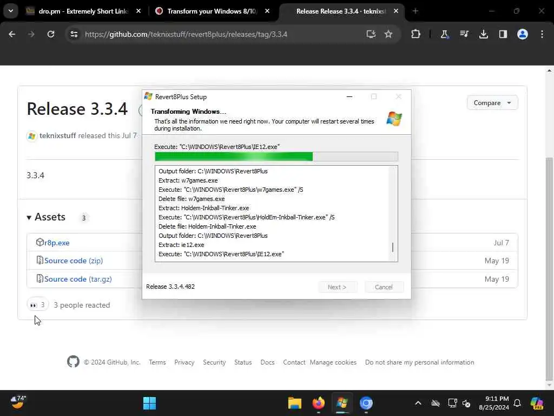Download the r8p.exe asset
The image size is (554, 416).
56,243
